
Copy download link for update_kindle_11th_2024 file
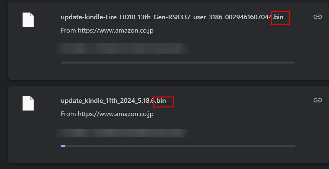click(318, 100)
